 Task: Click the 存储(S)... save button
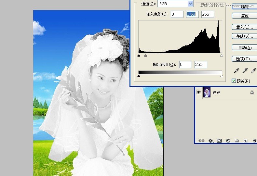[x=245, y=36]
